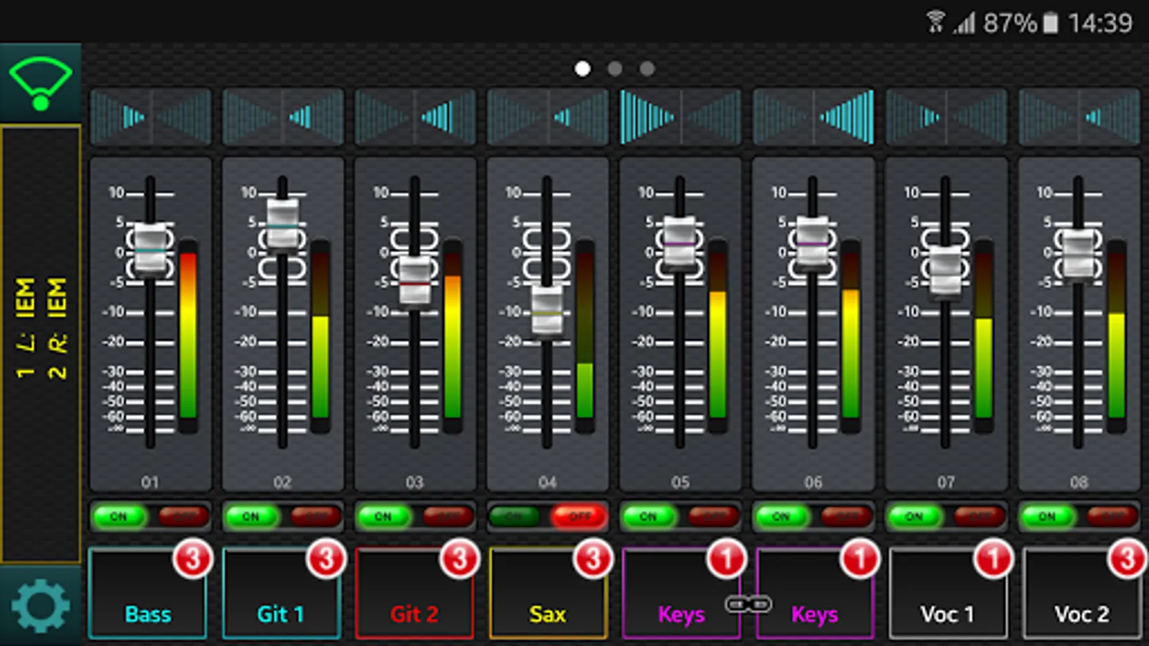Turn channel 08 ON

(1047, 516)
